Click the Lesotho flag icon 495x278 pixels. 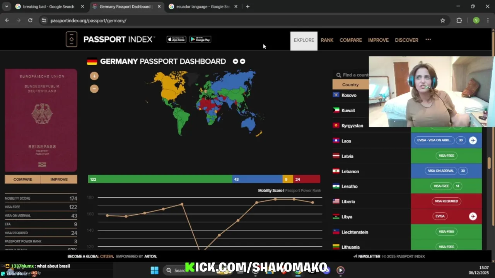coord(336,186)
